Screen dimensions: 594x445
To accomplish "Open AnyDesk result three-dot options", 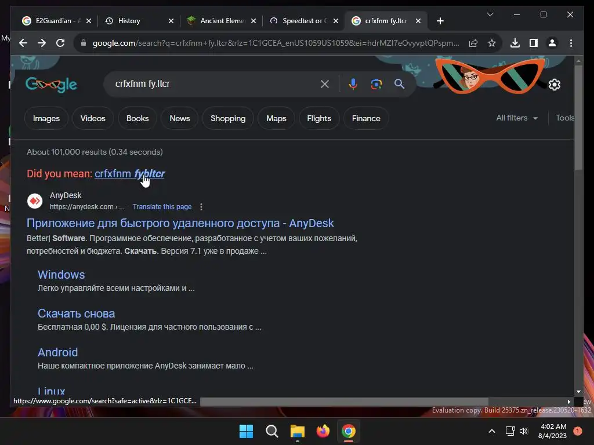I will coord(201,207).
